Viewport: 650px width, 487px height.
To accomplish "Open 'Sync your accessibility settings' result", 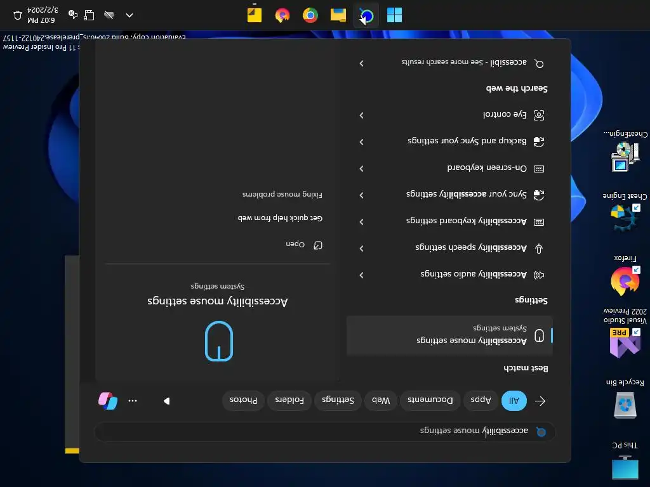I will click(449, 195).
